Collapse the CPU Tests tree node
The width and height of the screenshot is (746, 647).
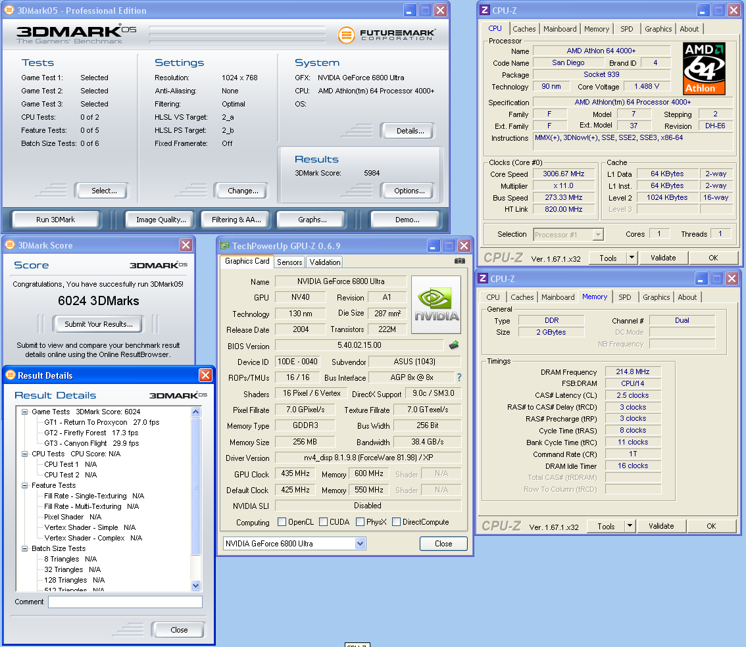point(24,454)
